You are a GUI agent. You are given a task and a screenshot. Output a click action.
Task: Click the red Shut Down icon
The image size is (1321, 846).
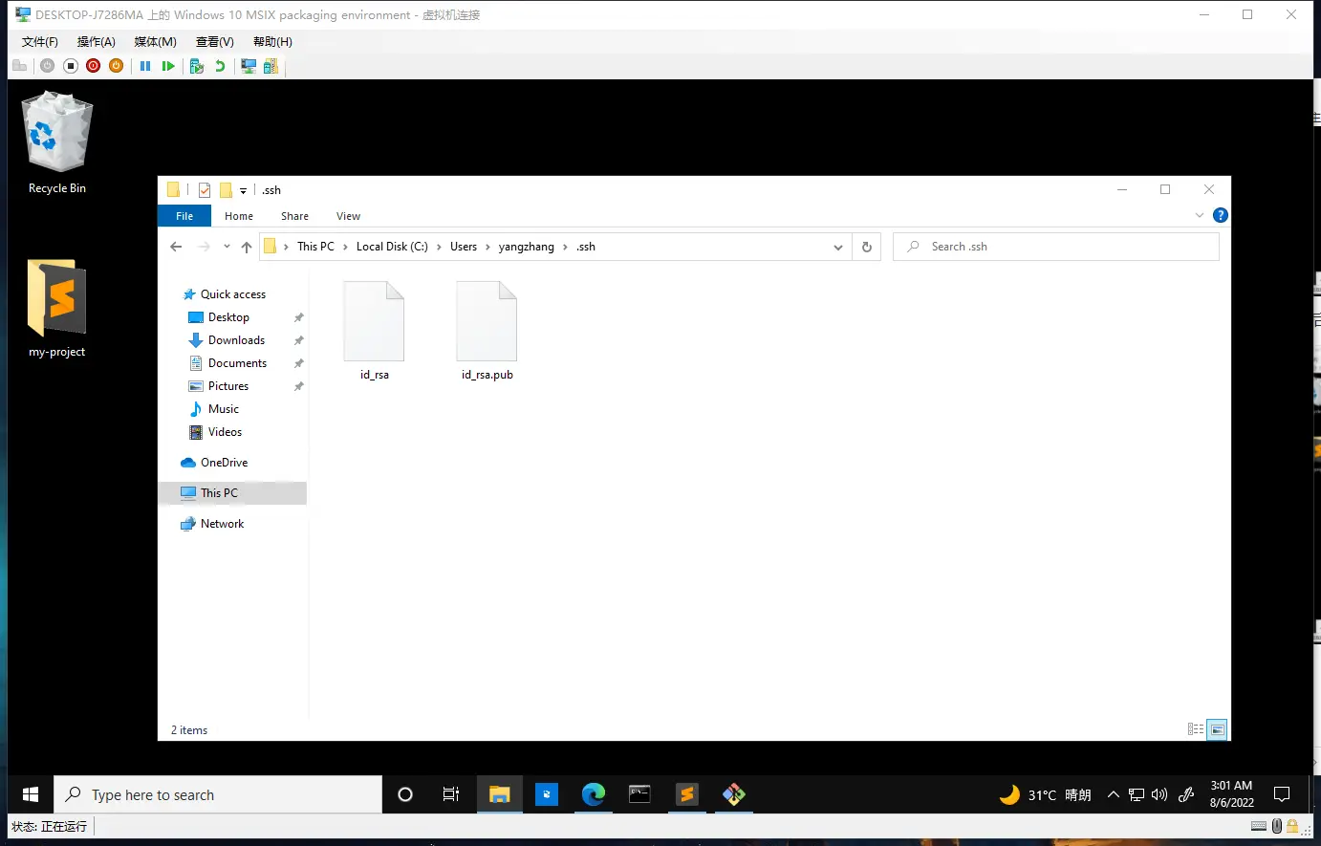click(93, 66)
